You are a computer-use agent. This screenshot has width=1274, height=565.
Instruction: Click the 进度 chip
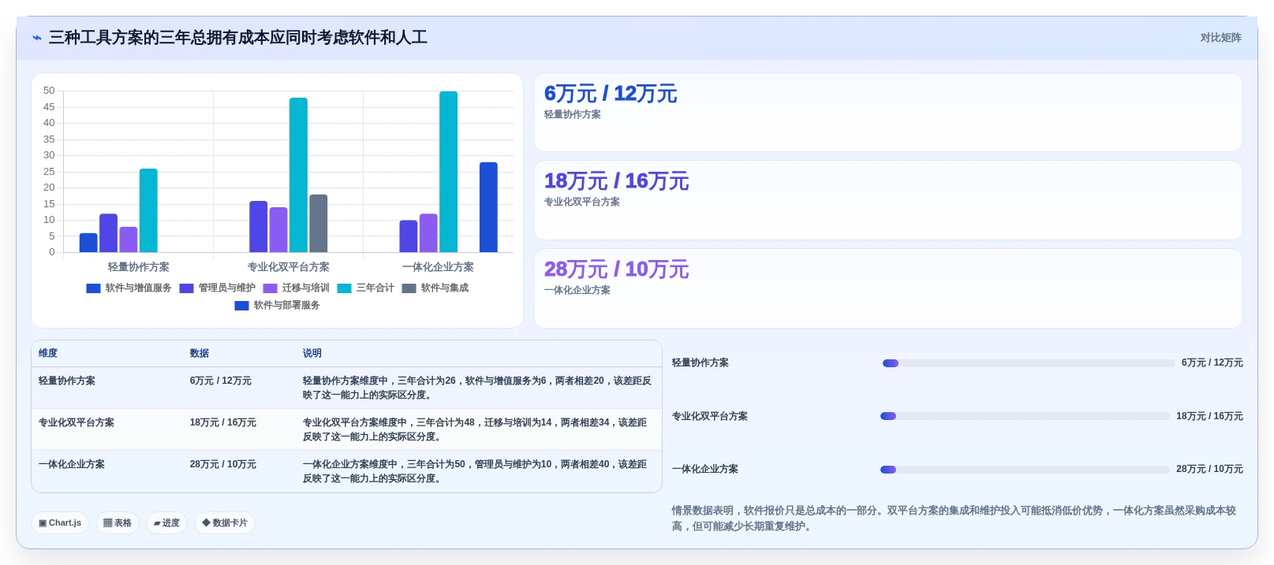tap(166, 523)
